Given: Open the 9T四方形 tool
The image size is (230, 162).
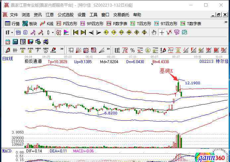Looking at the screenshot, I should (x=166, y=23).
